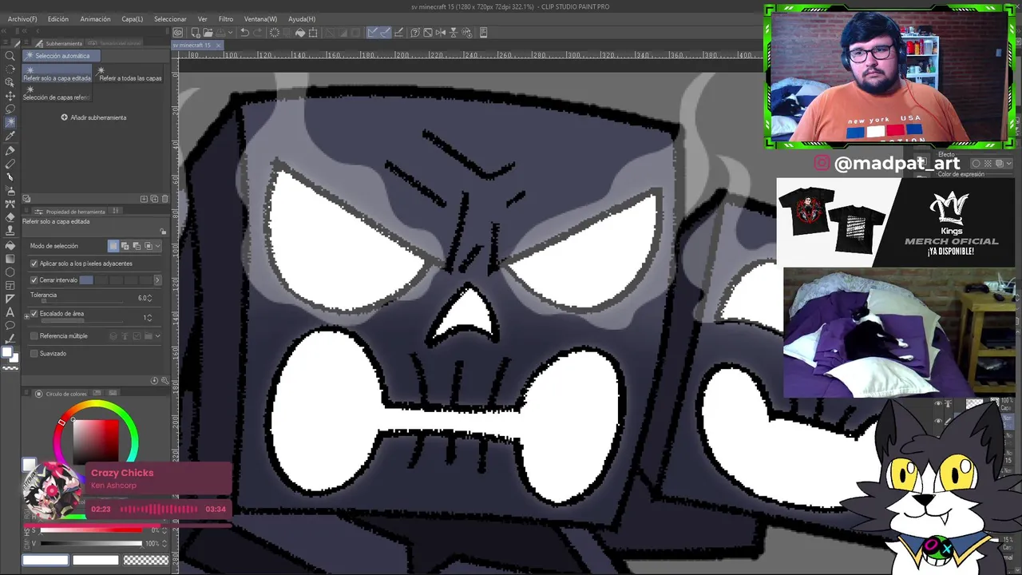Select the Gradient tool
The width and height of the screenshot is (1022, 575).
click(x=10, y=259)
